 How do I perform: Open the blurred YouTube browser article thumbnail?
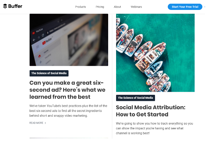(x=69, y=40)
